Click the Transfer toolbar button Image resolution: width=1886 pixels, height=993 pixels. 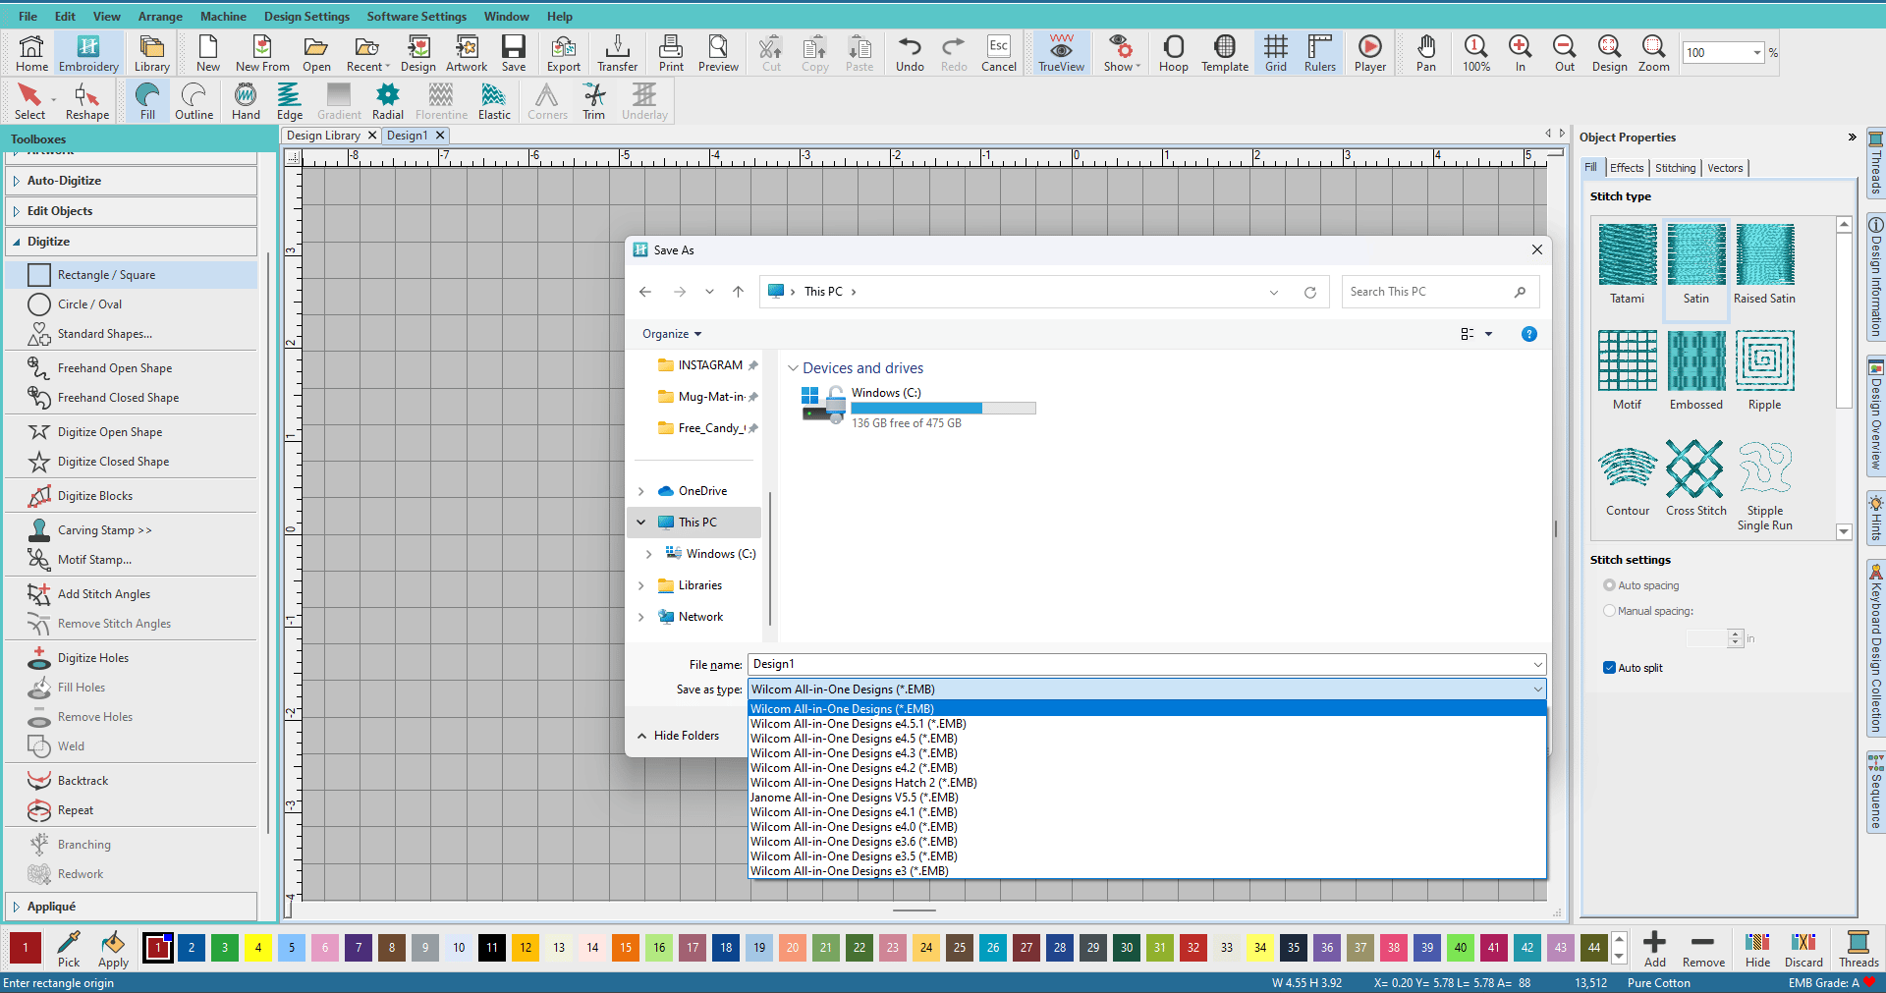tap(617, 53)
